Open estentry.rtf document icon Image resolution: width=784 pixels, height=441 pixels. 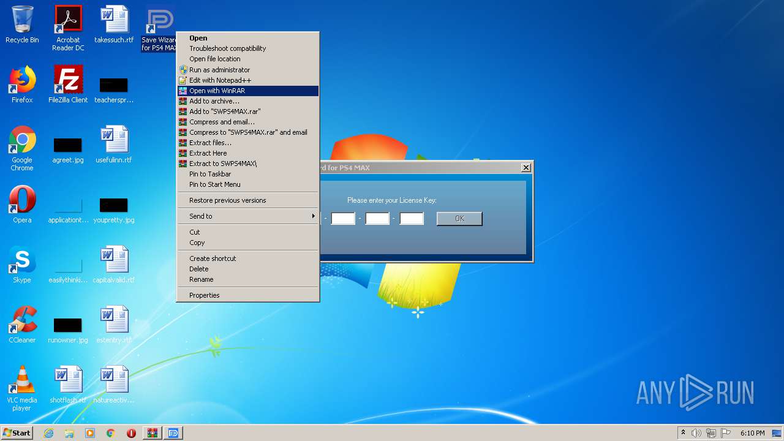(x=114, y=325)
